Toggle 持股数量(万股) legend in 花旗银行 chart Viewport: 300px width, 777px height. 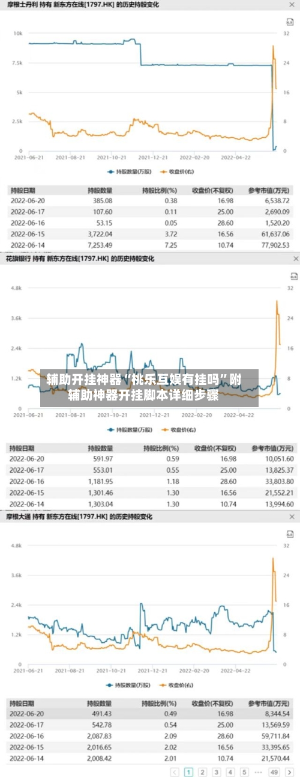pos(130,429)
